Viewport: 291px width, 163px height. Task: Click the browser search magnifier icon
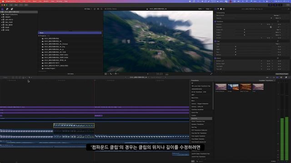[101, 9]
